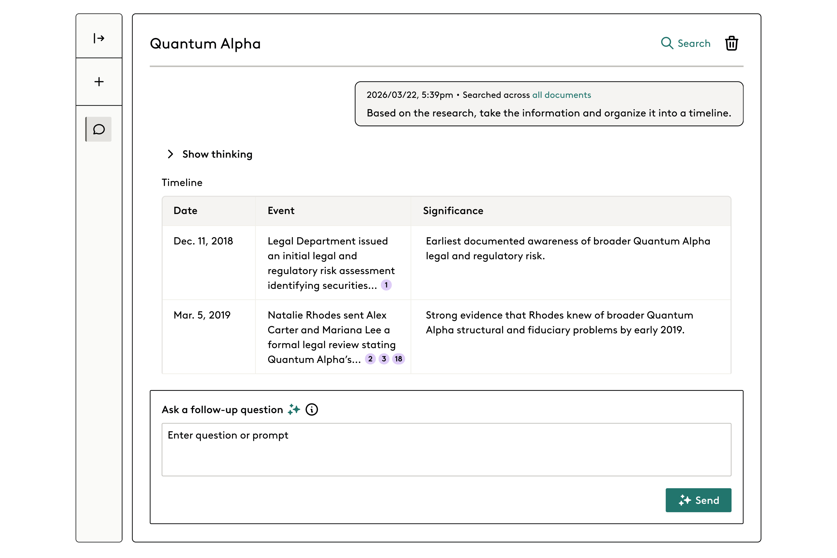Viewport: 837px width, 558px height.
Task: Select the Date column header
Action: tap(186, 211)
